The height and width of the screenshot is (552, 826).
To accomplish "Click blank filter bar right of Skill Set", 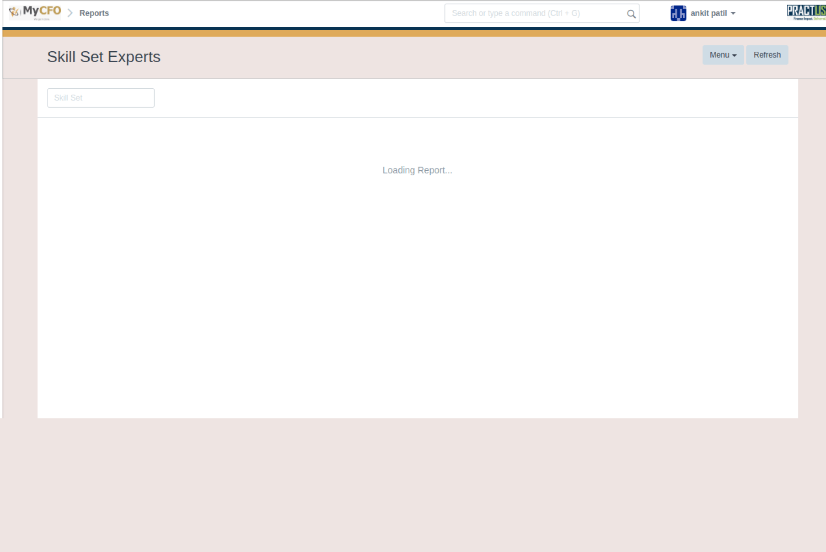I will pos(457,98).
